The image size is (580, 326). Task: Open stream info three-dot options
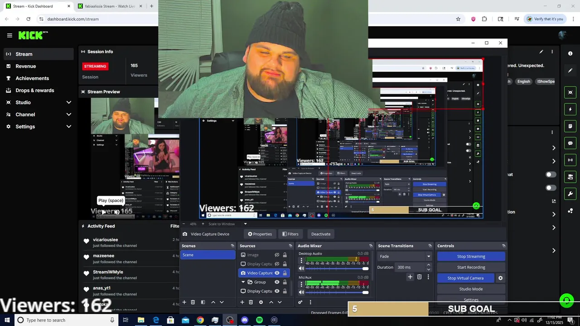pyautogui.click(x=552, y=52)
